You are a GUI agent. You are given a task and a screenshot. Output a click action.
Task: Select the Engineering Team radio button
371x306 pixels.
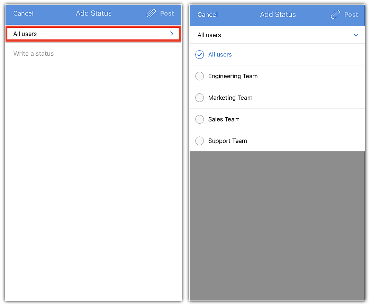pos(199,76)
